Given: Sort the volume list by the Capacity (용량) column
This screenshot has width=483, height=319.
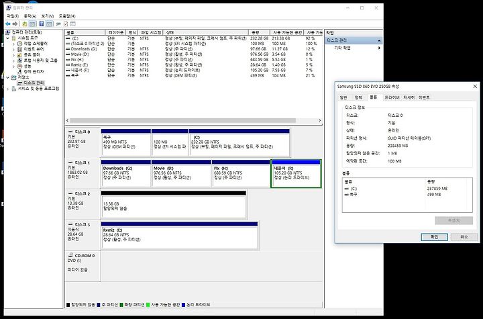Looking at the screenshot, I should coord(259,32).
